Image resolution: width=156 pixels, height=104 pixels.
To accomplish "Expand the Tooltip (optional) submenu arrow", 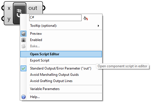I will click(98, 26).
